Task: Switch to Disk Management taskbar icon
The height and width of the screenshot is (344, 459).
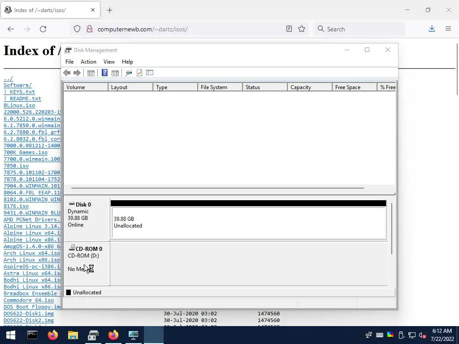Action: pyautogui.click(x=93, y=335)
